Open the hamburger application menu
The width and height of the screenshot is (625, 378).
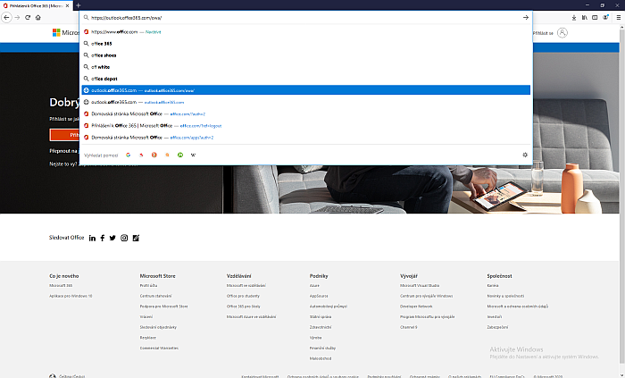click(x=619, y=18)
